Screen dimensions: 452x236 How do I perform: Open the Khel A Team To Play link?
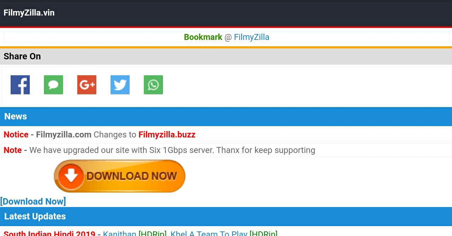(x=209, y=233)
